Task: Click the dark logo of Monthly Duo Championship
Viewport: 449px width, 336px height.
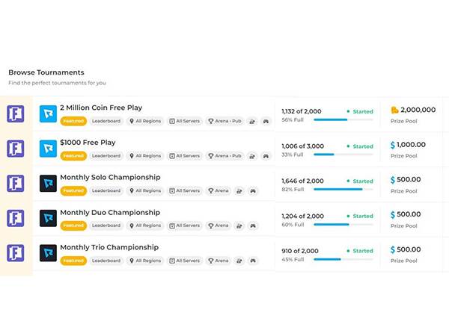Action: tap(48, 218)
